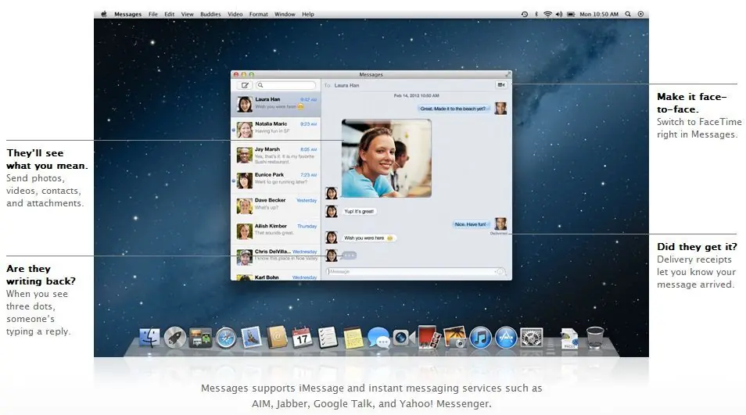
Task: Open Mission Control from the Dock
Action: click(x=200, y=338)
